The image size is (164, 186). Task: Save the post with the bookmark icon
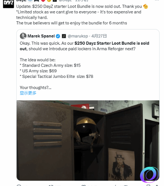click(148, 185)
